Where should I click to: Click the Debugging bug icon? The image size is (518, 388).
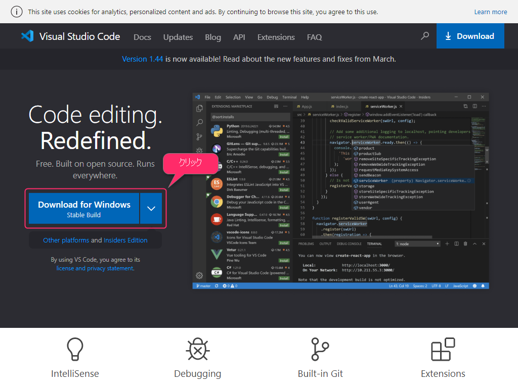coord(198,349)
